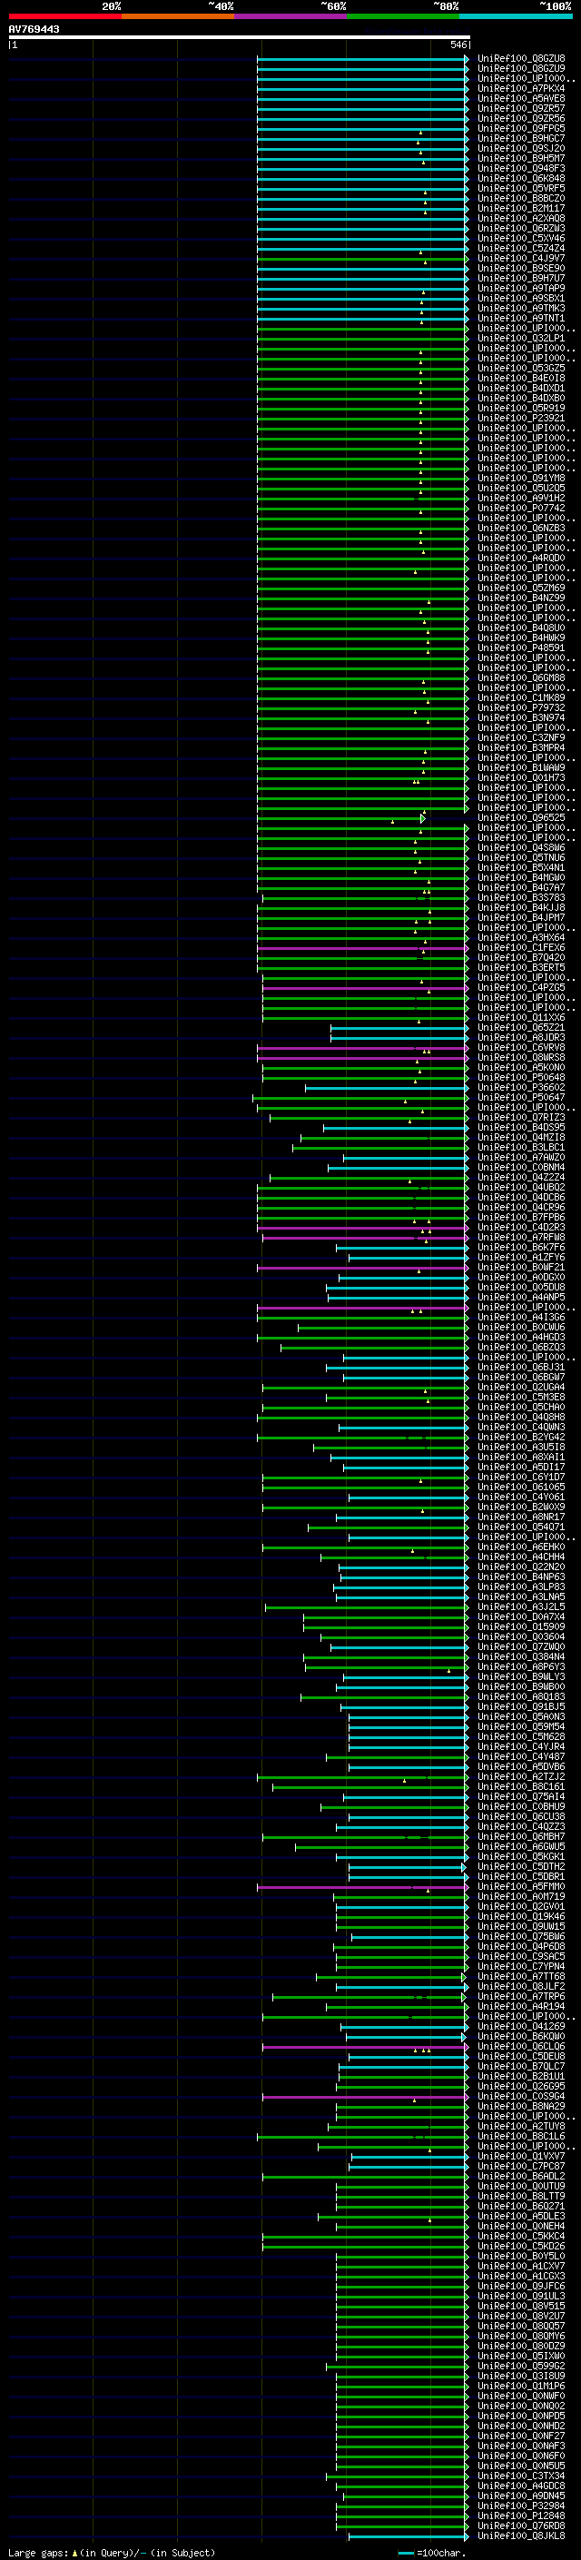The image size is (581, 2560).
Task: Open hit UniRef100_Q4Z2Z4
Action: [521, 1177]
